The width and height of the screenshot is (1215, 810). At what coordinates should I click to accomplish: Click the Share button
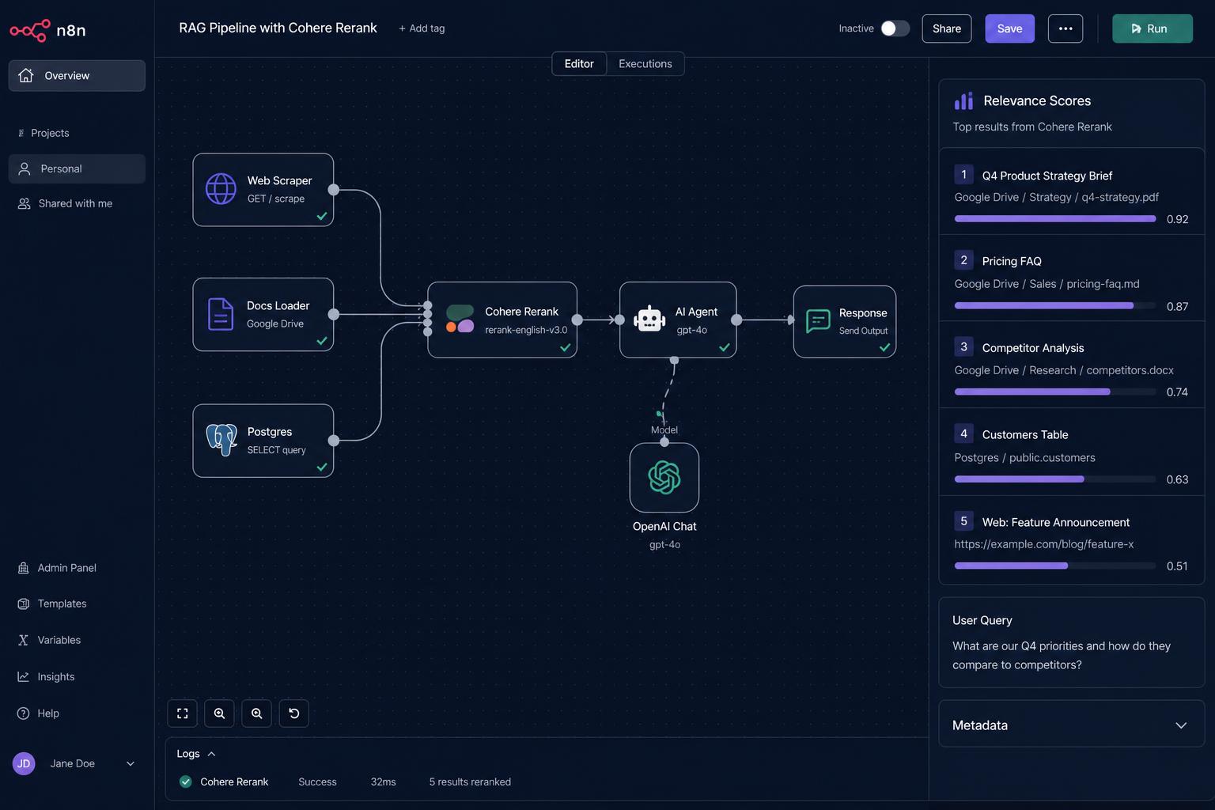pos(947,28)
